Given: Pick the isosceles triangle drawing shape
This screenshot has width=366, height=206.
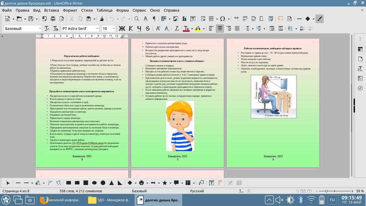Looking at the screenshot, I should tap(112, 183).
